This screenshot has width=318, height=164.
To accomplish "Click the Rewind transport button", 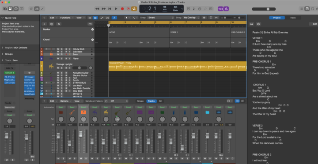I will pyautogui.click(x=97, y=9).
